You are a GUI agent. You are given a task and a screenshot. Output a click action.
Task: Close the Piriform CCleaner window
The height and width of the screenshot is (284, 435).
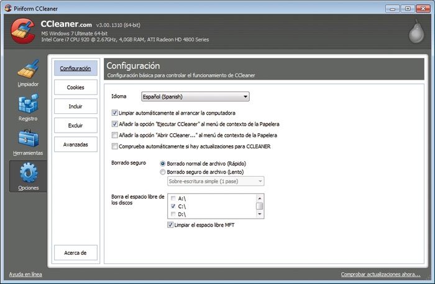pos(423,9)
